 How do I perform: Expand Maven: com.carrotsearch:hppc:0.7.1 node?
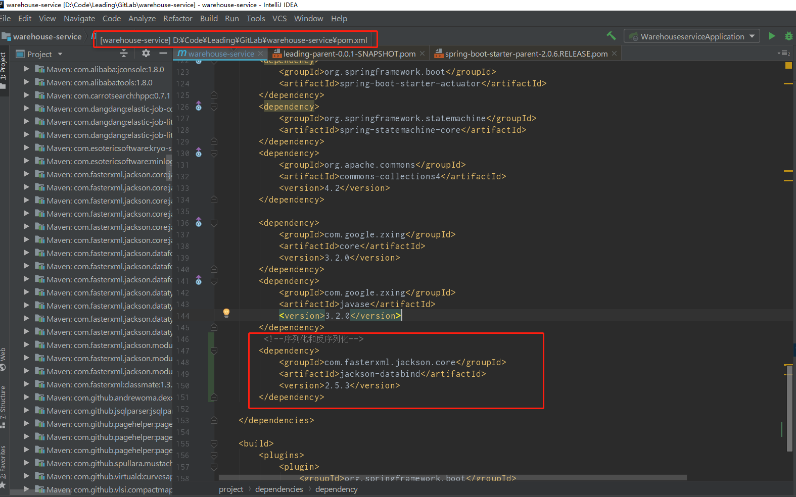pyautogui.click(x=26, y=95)
